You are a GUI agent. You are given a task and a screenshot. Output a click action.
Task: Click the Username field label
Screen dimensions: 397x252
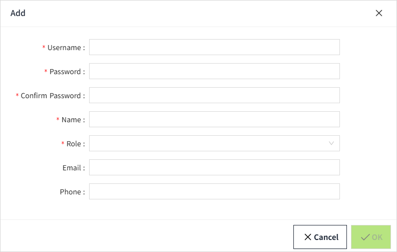coord(64,48)
